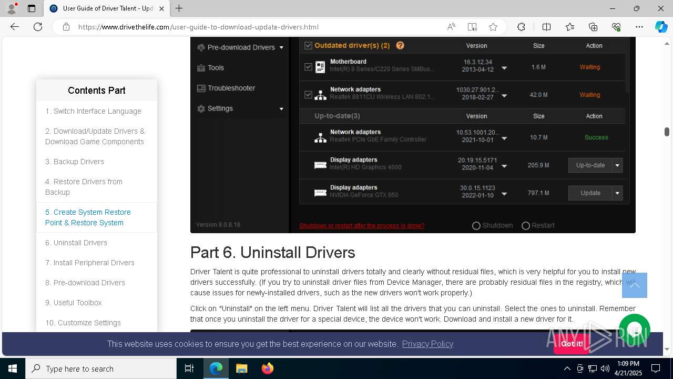Viewport: 673px width, 379px height.
Task: Expand the Settings menu arrow
Action: pyautogui.click(x=281, y=109)
